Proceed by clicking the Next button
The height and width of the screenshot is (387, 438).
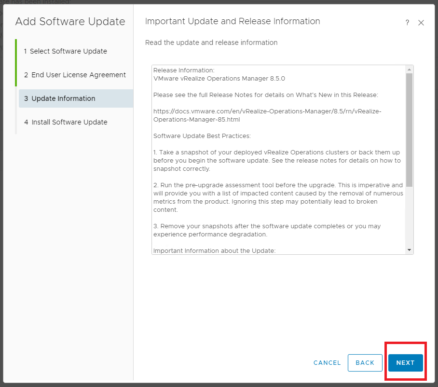pyautogui.click(x=405, y=363)
